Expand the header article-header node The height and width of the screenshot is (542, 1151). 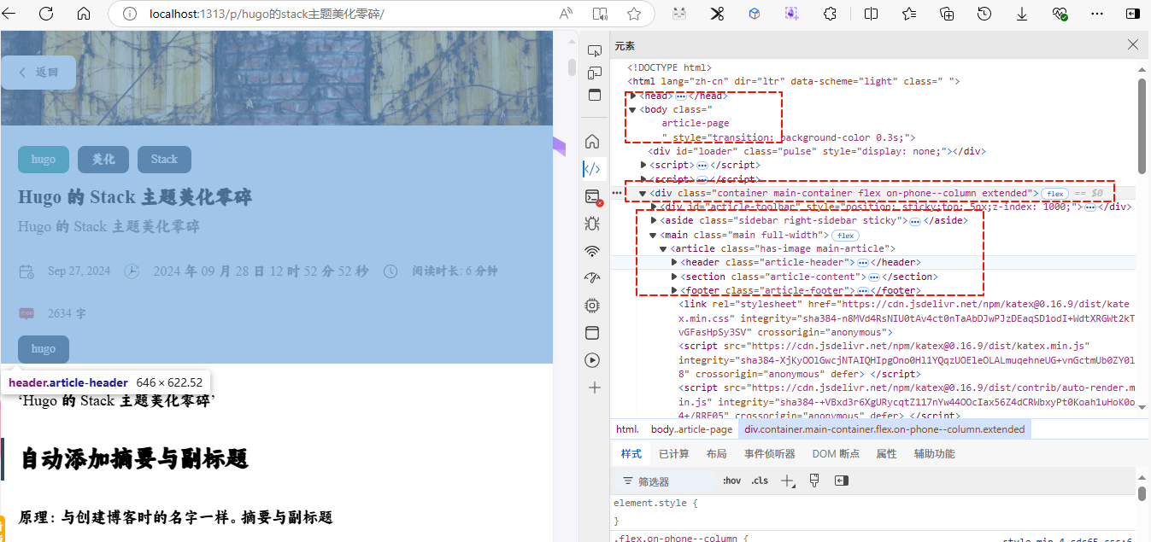674,262
